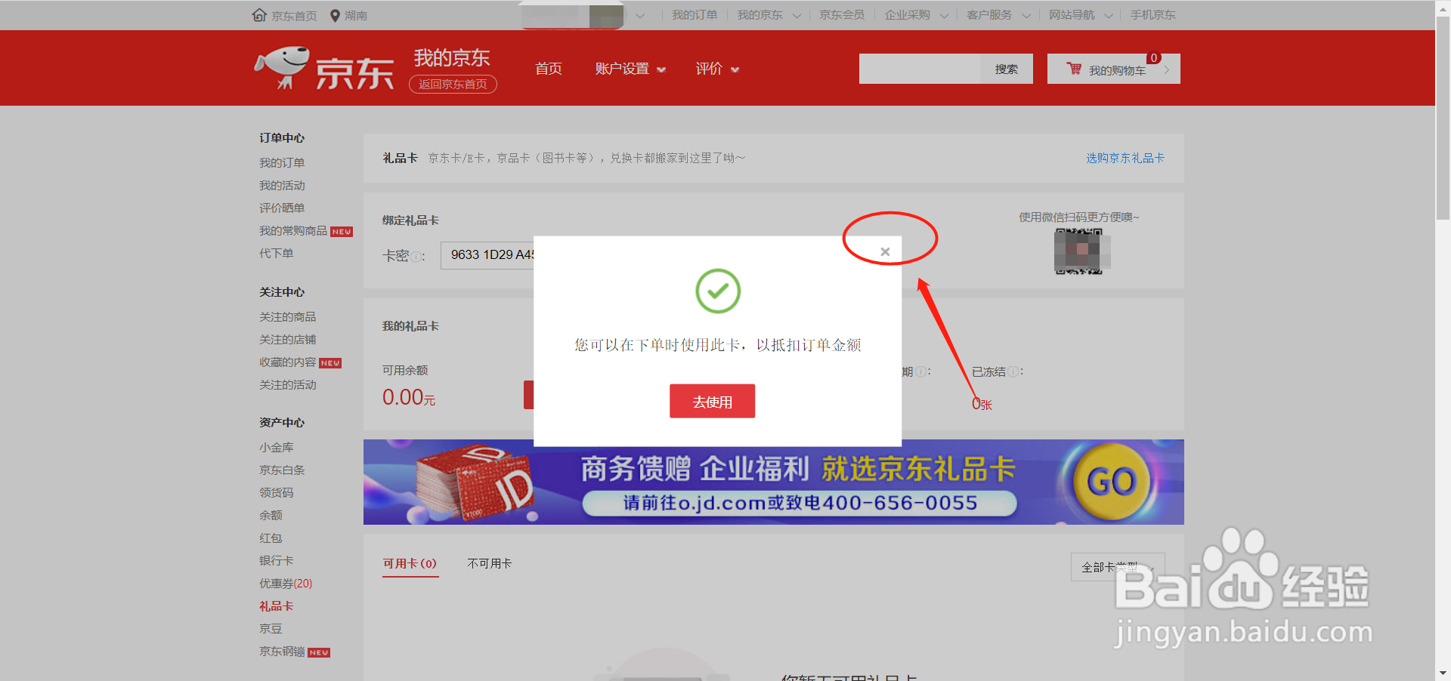
Task: Expand 我的京东 top bar dropdown
Action: click(x=769, y=15)
